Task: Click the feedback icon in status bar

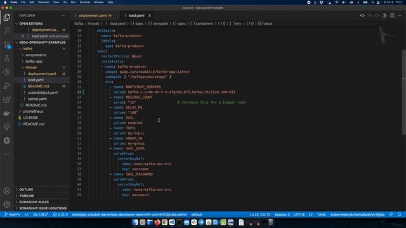Action: point(391,215)
